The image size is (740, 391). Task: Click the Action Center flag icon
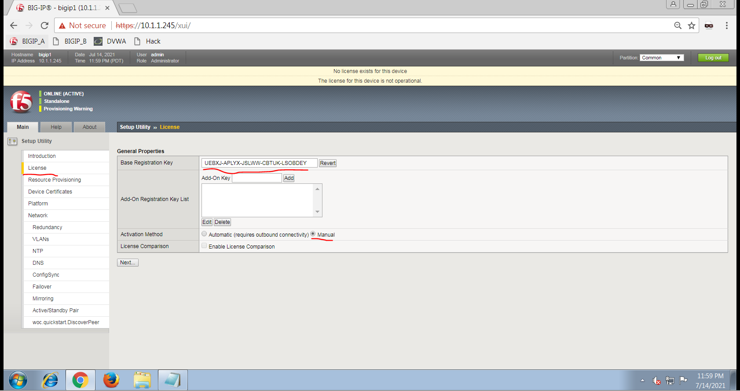pos(683,380)
